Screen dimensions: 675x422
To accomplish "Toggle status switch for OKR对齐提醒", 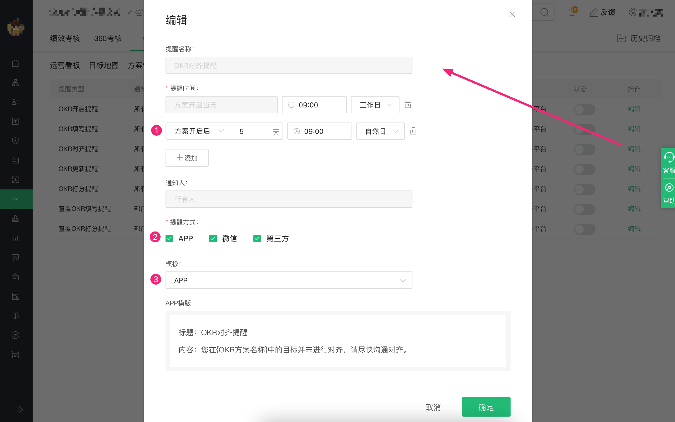I will [584, 149].
